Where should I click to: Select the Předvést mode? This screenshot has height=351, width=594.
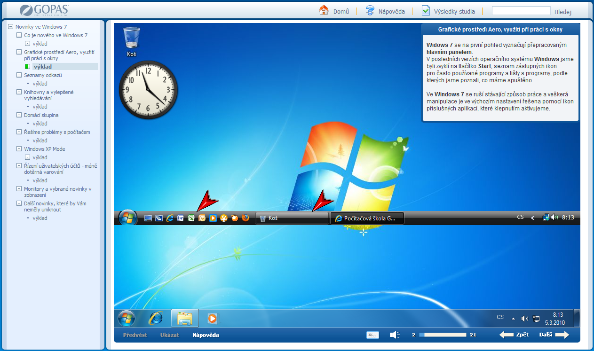(x=135, y=335)
